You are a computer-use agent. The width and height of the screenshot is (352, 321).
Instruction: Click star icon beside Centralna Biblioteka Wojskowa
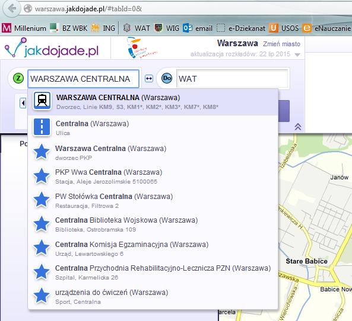pyautogui.click(x=42, y=224)
